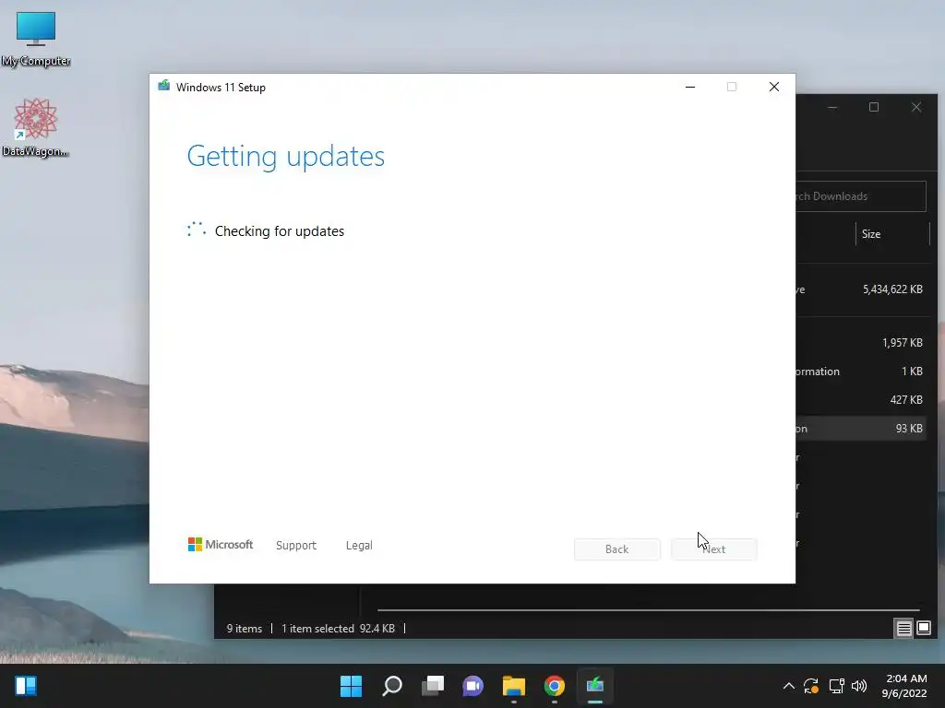
Task: Click '1 item selected 92.4 KB' status text
Action: pos(338,629)
